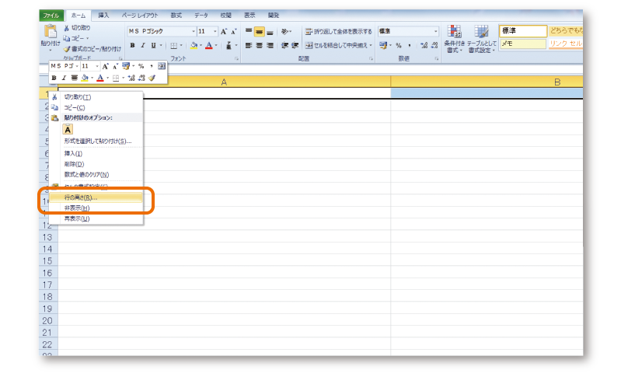
Task: Choose Hide (非表示) in context menu
Action: pos(96,208)
